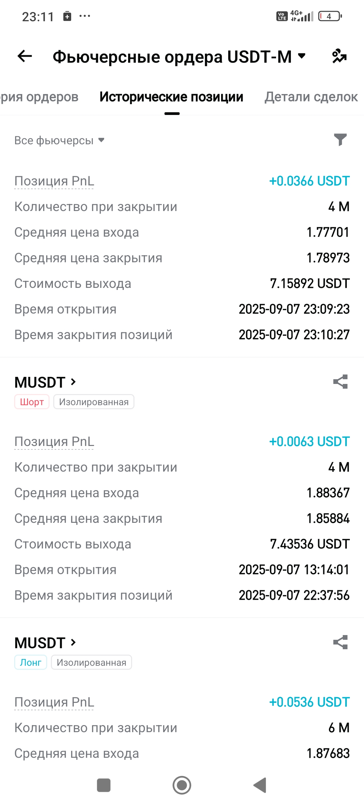Open the filter funnel icon

pos(340,140)
